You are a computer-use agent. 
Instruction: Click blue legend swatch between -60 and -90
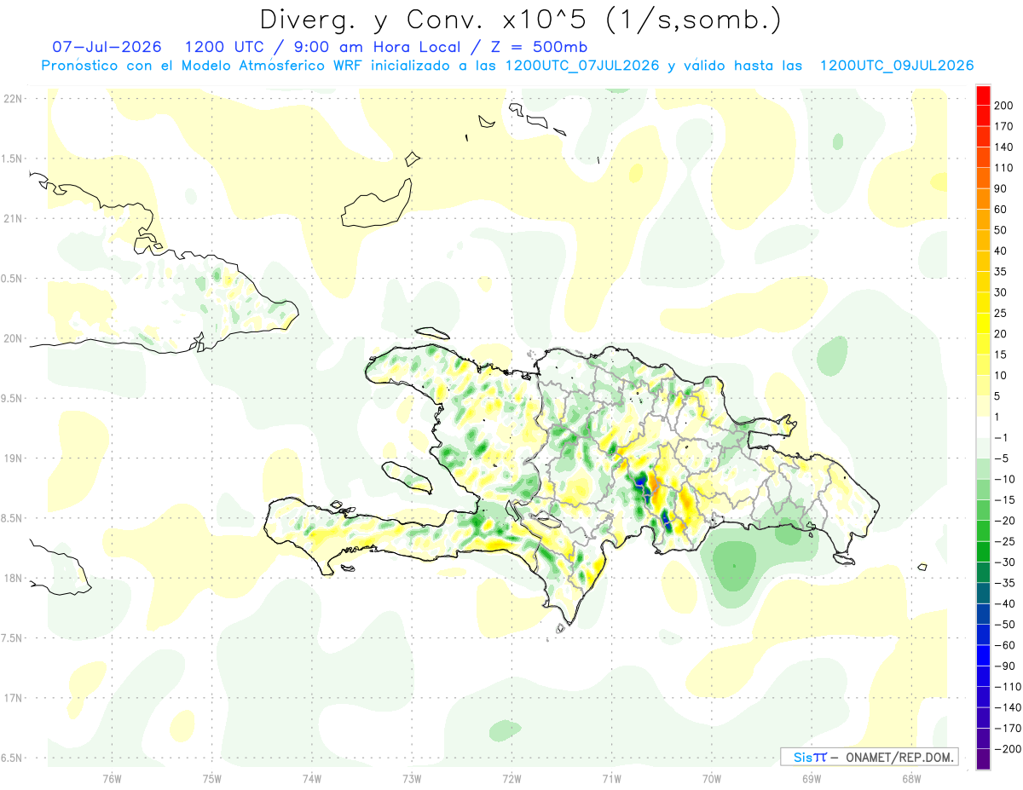(983, 656)
